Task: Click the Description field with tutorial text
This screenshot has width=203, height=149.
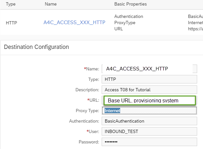Action: pos(149,90)
